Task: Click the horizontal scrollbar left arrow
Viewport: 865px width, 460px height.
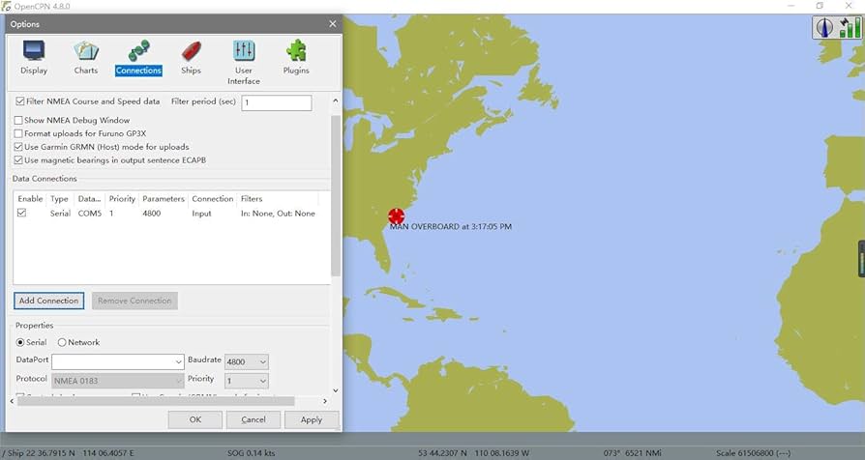Action: pyautogui.click(x=13, y=401)
